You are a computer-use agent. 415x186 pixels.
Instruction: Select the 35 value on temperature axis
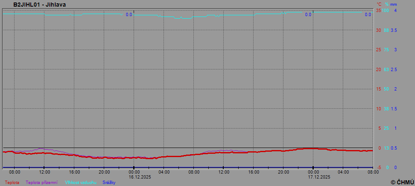coord(378,10)
